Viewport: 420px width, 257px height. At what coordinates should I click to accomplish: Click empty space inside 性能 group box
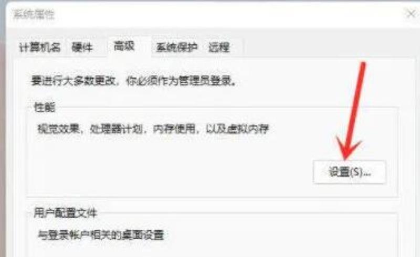161,166
